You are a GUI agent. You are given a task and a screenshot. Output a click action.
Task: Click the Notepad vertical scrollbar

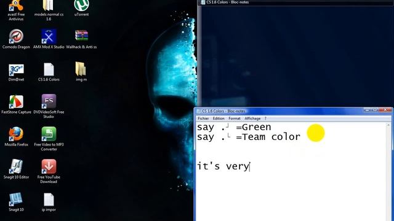(x=388, y=172)
